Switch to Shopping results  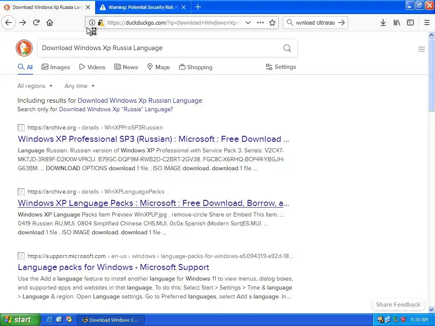[x=195, y=67]
